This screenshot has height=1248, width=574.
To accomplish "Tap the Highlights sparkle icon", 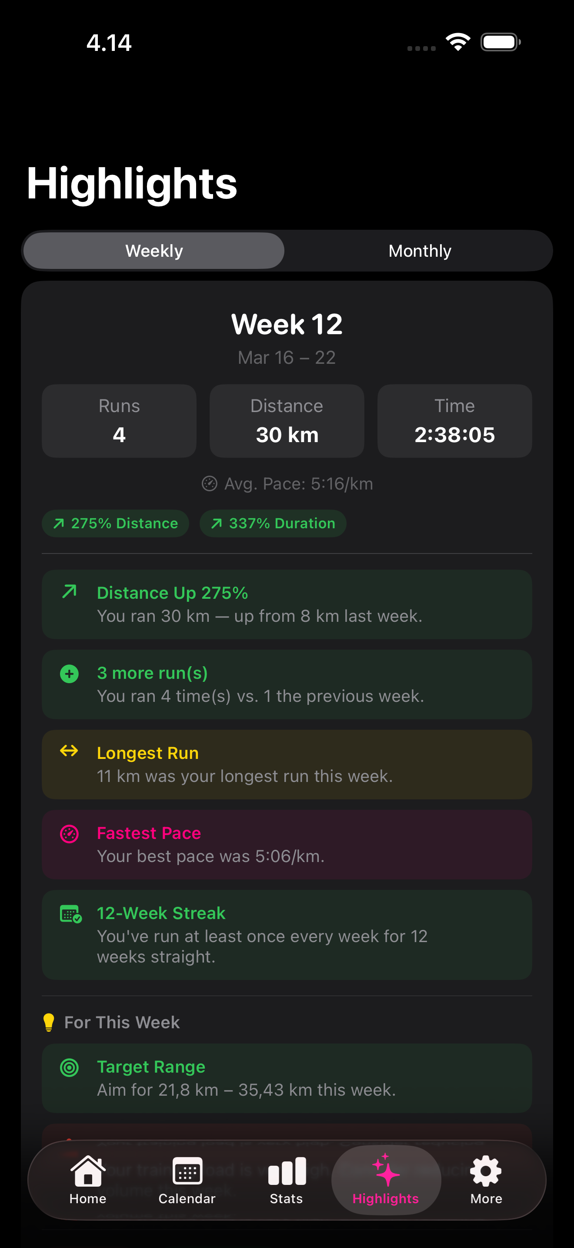I will (386, 1170).
